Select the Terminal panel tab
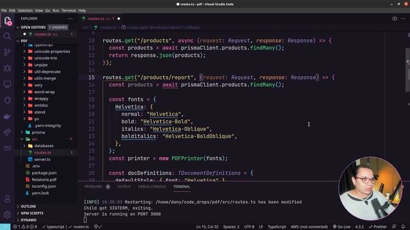The height and width of the screenshot is (230, 410). [181, 187]
